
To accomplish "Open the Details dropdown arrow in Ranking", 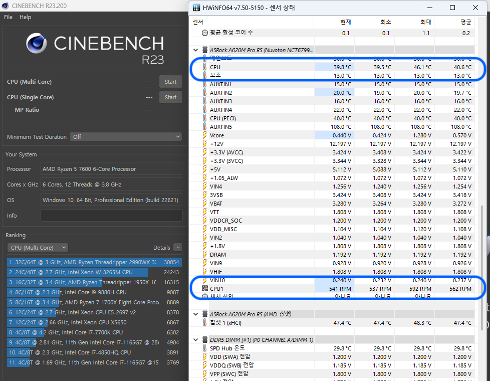I will coord(178,248).
